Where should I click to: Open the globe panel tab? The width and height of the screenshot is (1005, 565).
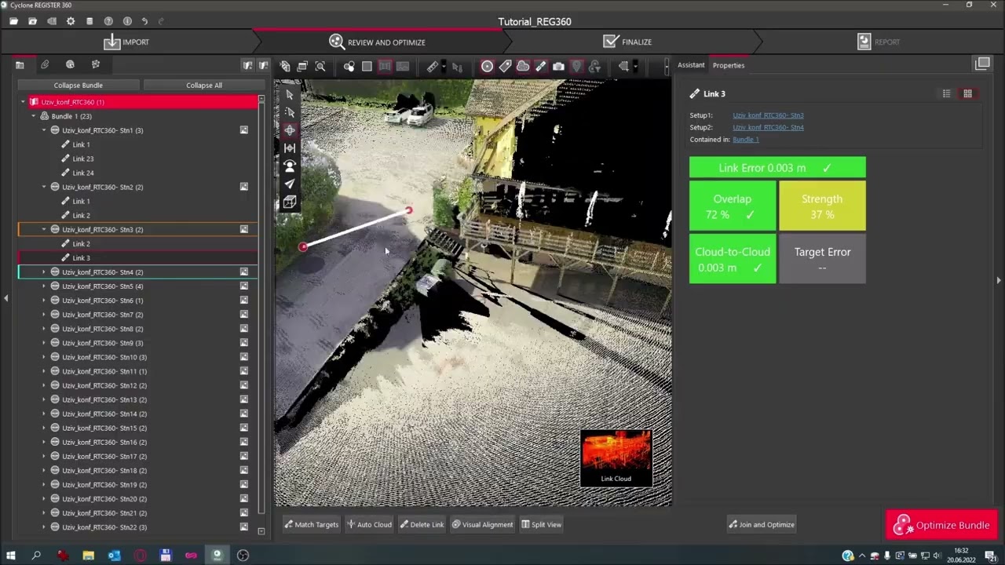pos(70,64)
